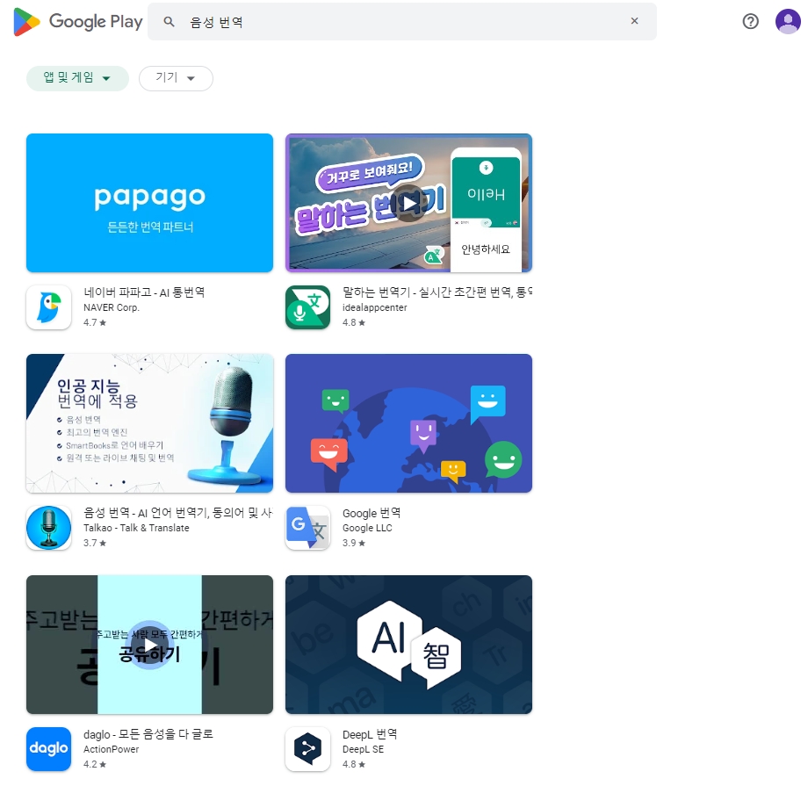Click the Naver Papago parrot app icon
The image size is (808, 786).
[48, 307]
